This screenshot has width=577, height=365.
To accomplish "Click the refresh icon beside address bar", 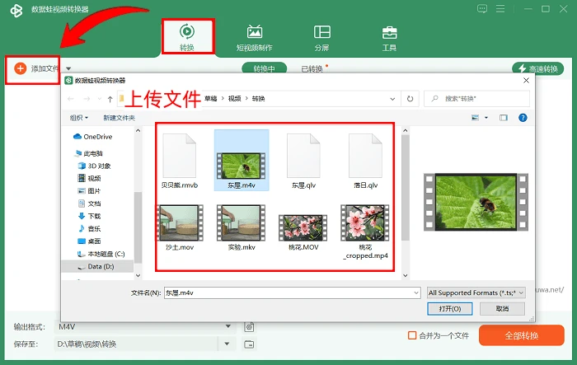I will point(410,99).
